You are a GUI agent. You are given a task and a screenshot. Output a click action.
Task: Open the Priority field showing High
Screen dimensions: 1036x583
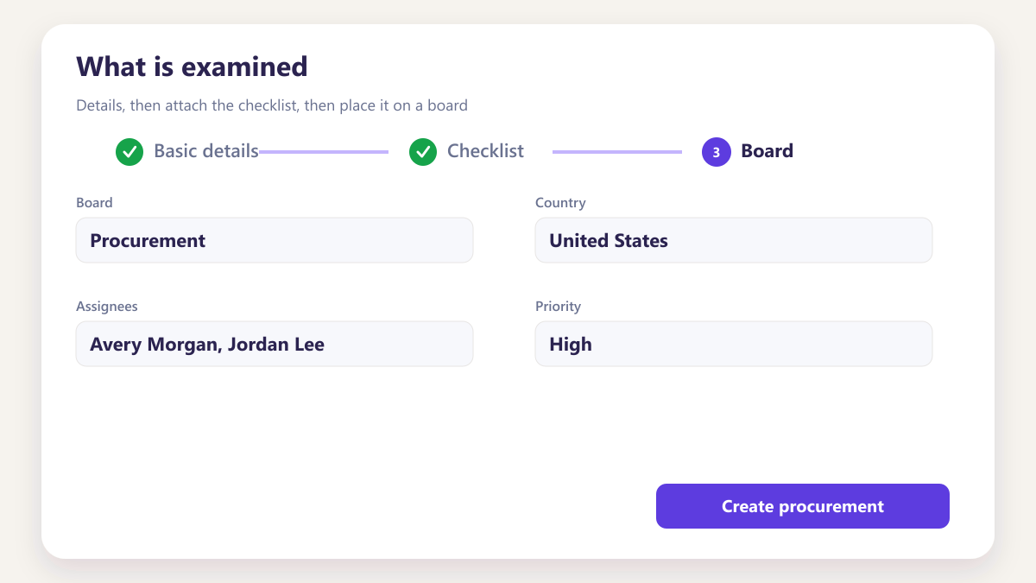[734, 344]
